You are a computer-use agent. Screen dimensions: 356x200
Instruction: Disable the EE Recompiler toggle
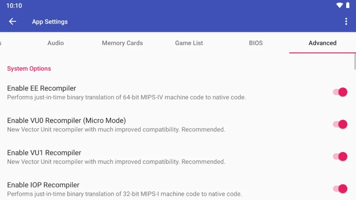point(340,92)
